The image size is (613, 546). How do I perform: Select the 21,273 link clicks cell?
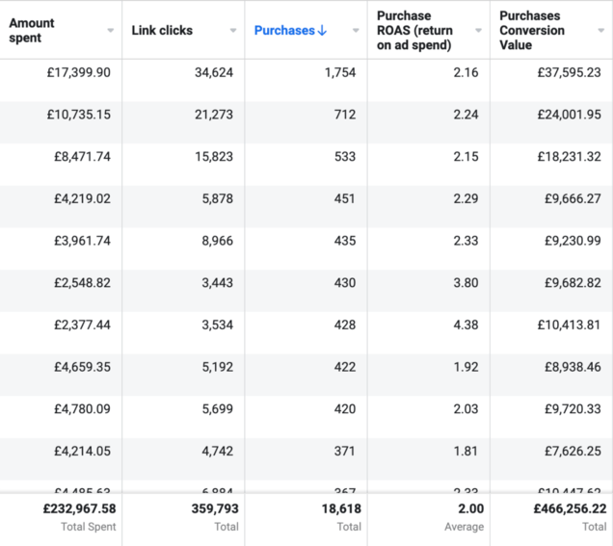pos(212,115)
